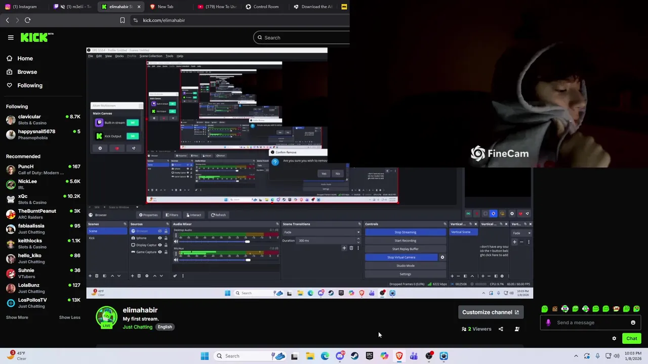
Task: Click the Customize channel button
Action: (x=490, y=312)
